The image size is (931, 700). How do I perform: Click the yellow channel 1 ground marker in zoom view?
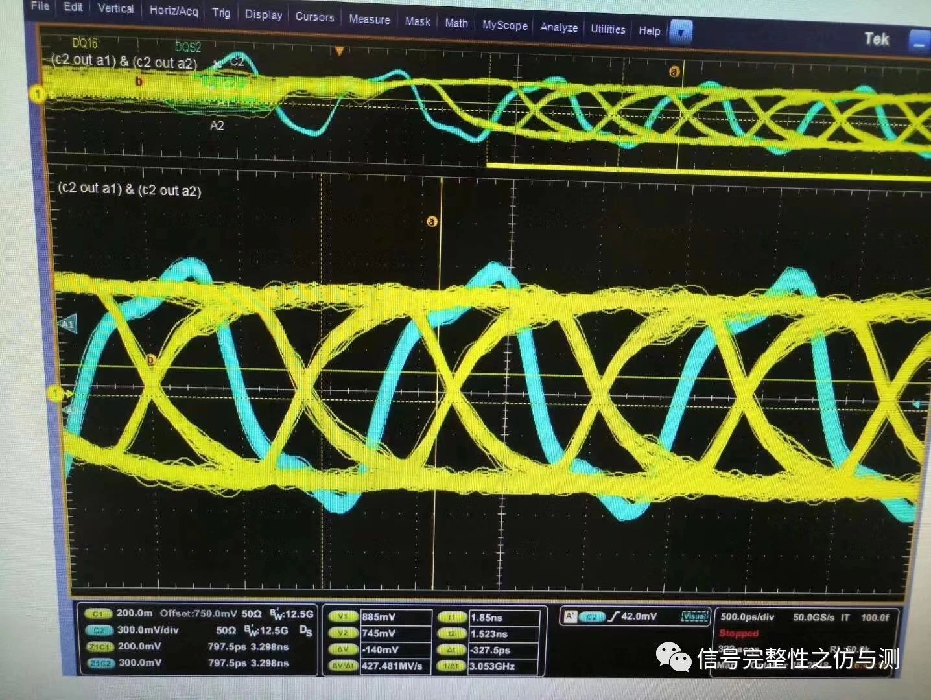56,393
